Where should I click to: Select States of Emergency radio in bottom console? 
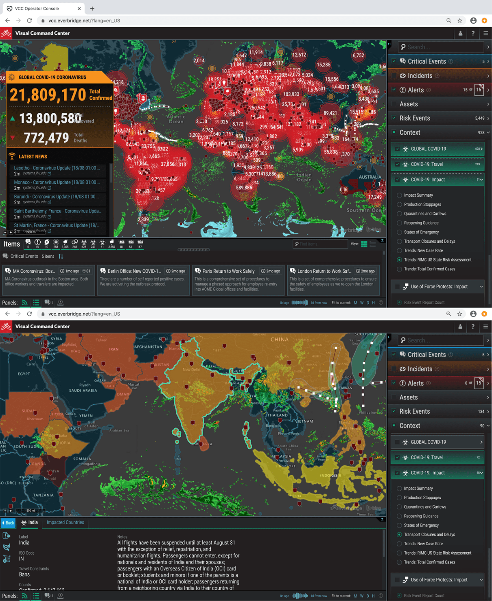point(399,525)
